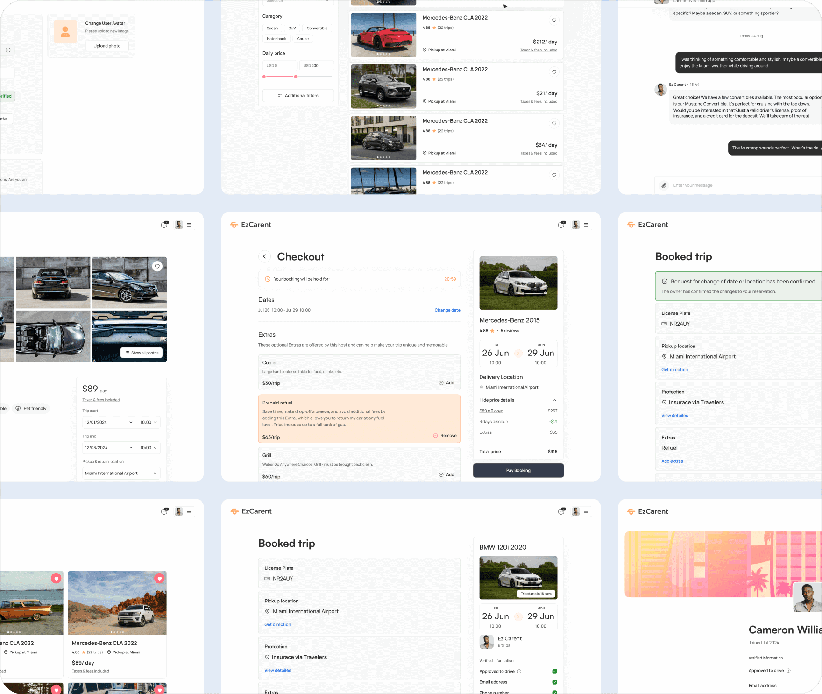Open hamburger menu in lower Booked trip header
The width and height of the screenshot is (822, 694).
click(586, 511)
